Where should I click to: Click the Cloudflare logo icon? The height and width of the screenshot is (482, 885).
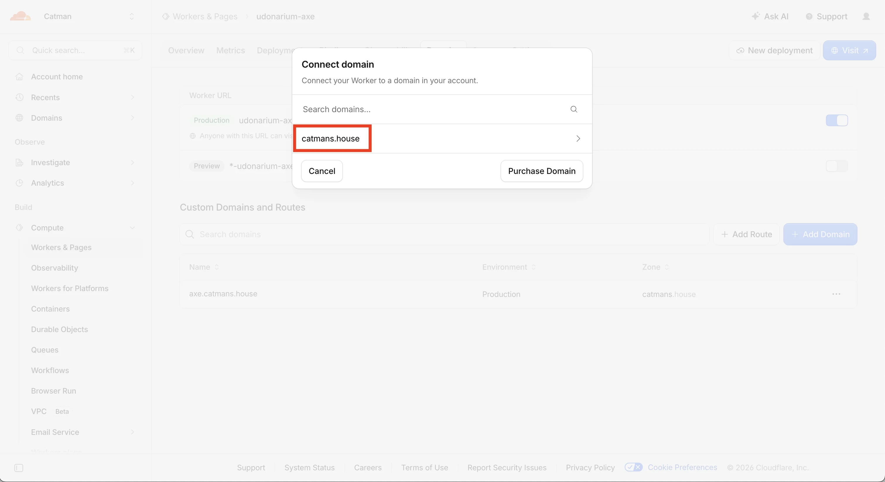click(20, 16)
